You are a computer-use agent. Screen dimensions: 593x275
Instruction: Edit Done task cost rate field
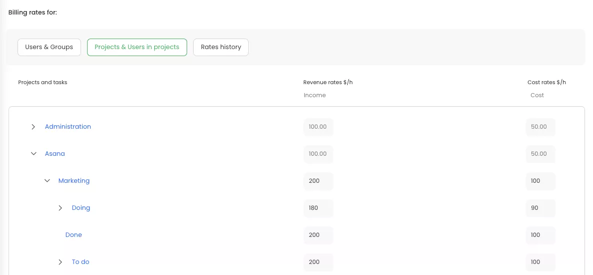coord(540,235)
